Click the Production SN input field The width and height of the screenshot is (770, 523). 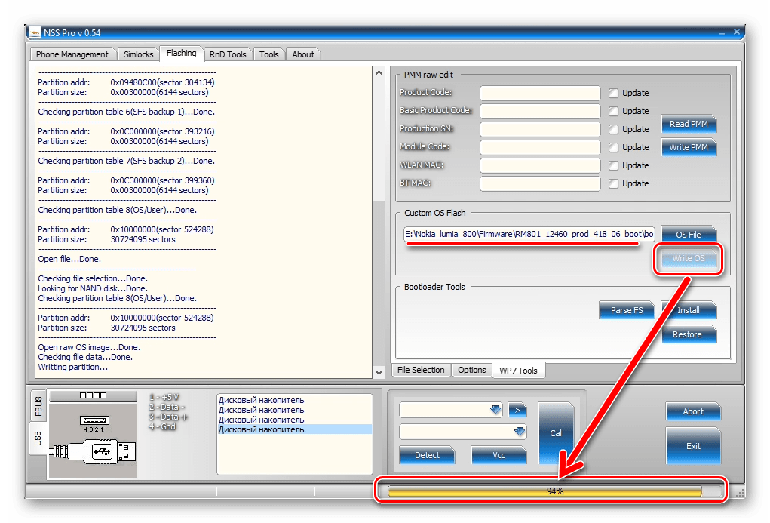(540, 129)
